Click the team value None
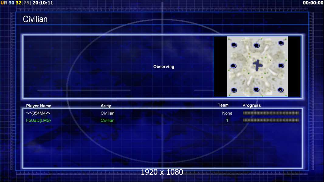324x182 pixels. [x=227, y=113]
